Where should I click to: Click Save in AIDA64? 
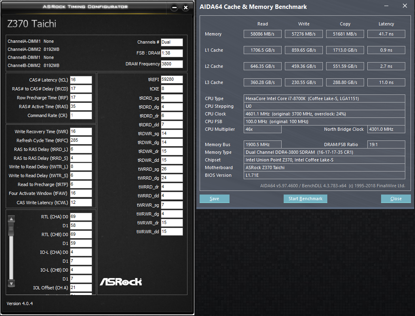pos(215,199)
